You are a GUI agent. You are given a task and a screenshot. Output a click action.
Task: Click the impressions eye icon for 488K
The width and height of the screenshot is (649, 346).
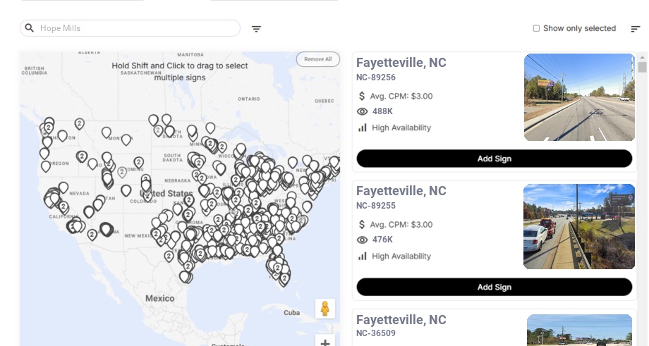click(x=363, y=111)
